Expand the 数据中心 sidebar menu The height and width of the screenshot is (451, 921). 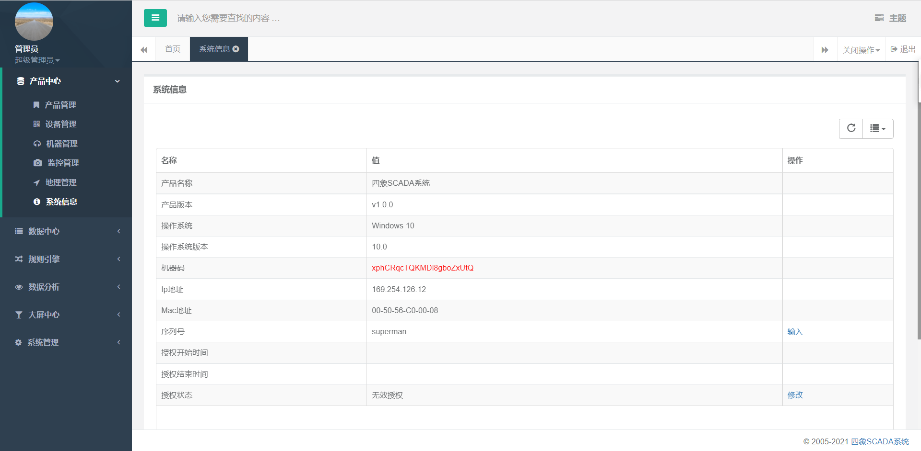click(67, 231)
